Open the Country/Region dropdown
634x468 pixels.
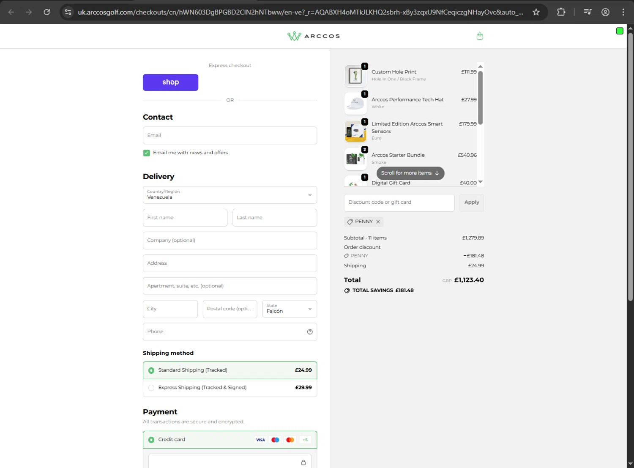pos(230,195)
